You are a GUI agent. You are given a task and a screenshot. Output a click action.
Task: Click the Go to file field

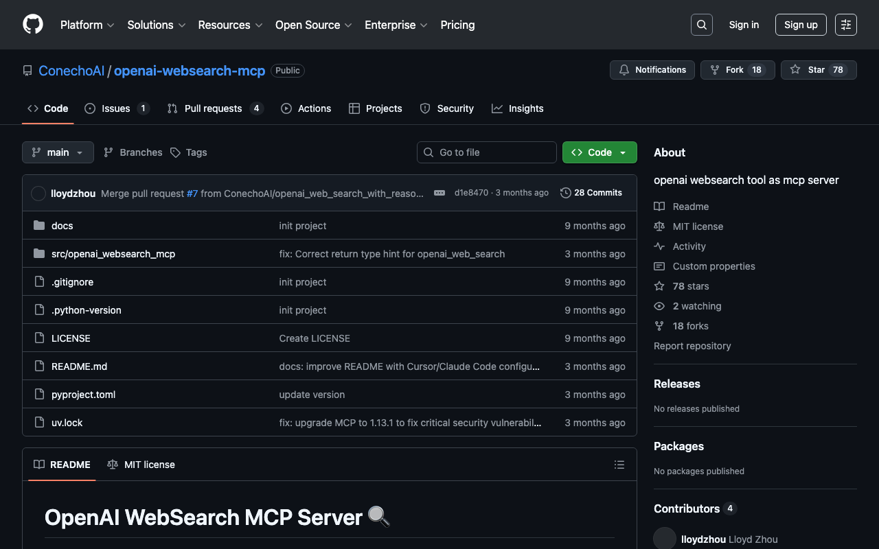point(486,152)
